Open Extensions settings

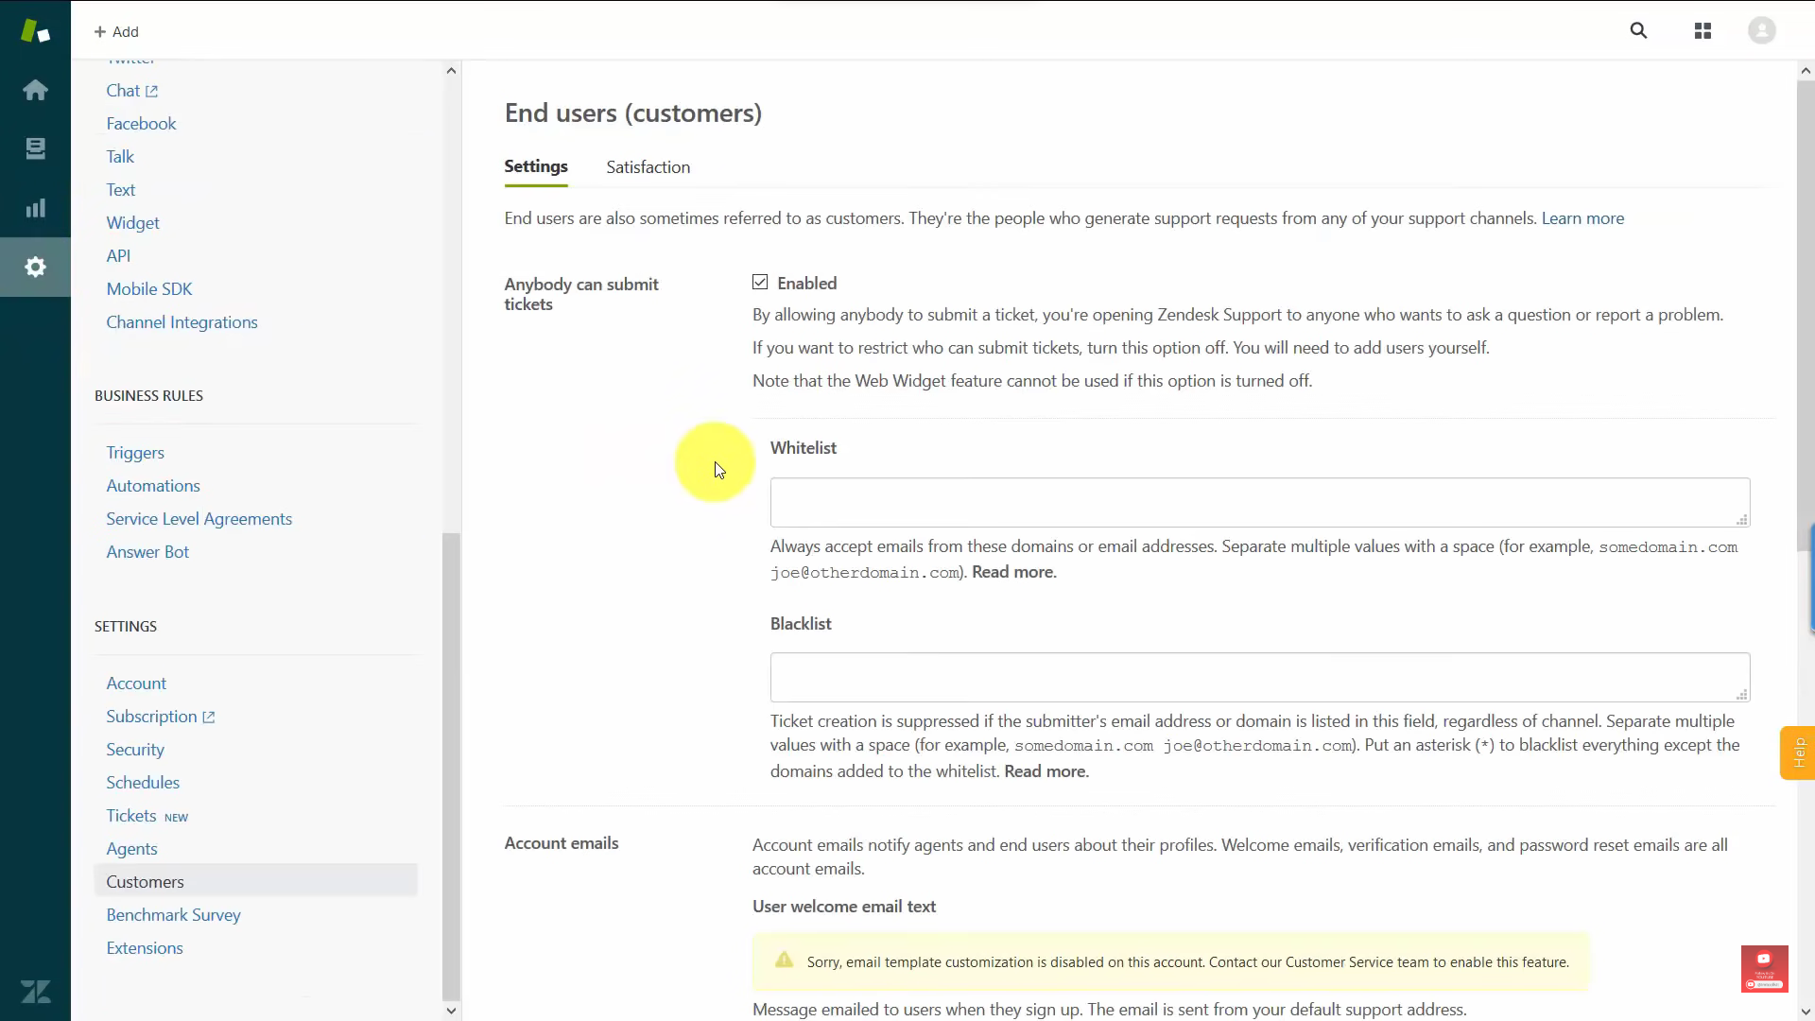145,948
